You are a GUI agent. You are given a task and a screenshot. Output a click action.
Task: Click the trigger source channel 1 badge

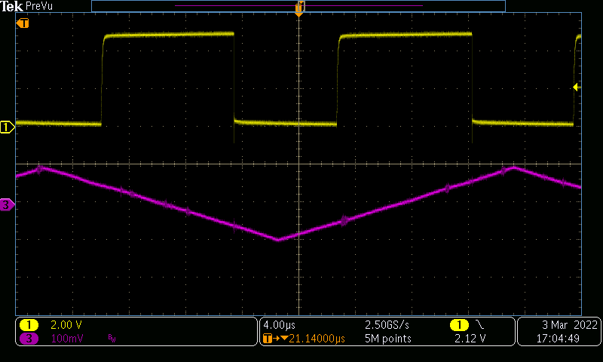pyautogui.click(x=459, y=325)
